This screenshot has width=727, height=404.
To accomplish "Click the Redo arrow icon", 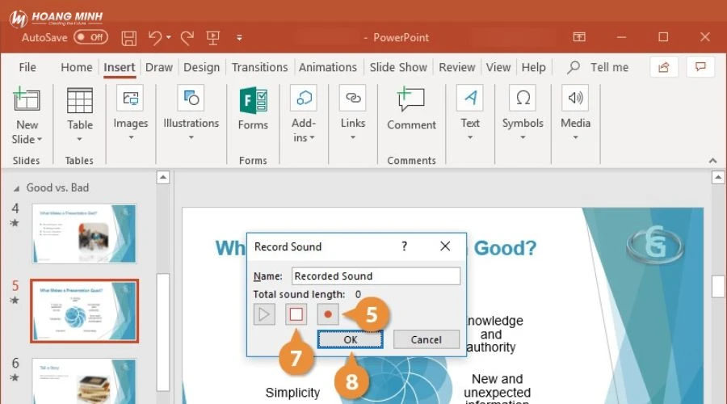I will click(x=187, y=37).
